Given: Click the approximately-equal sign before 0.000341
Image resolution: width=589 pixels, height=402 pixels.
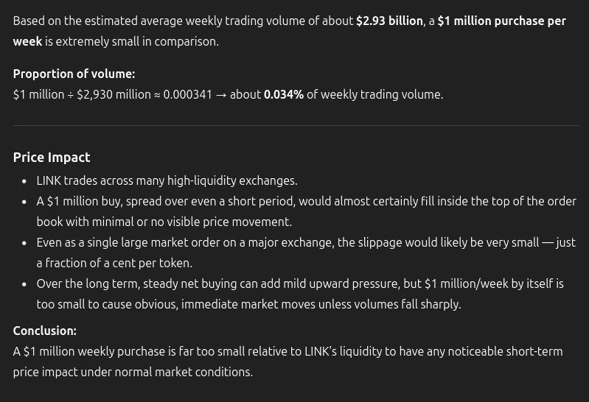Looking at the screenshot, I should [x=157, y=94].
